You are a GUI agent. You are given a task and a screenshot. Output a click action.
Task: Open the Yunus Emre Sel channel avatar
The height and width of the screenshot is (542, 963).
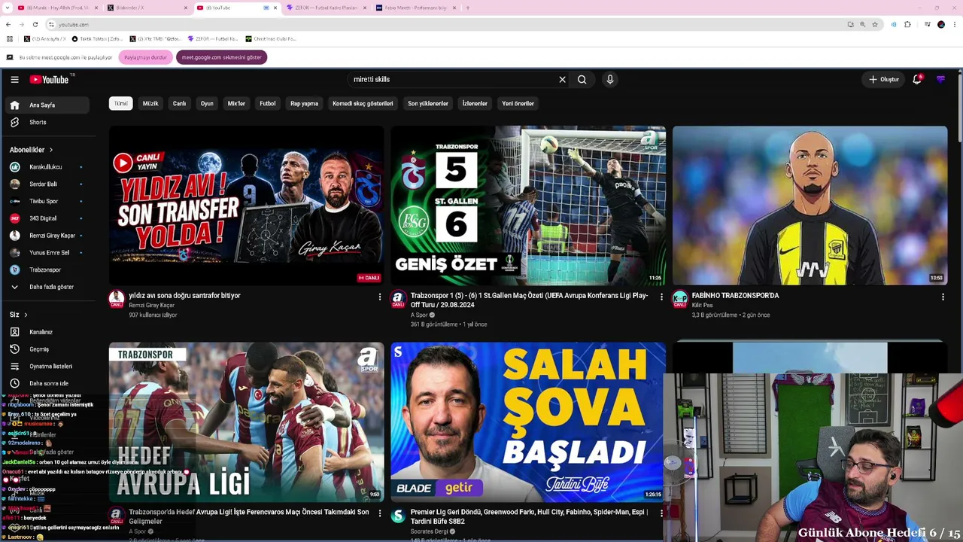tap(14, 253)
